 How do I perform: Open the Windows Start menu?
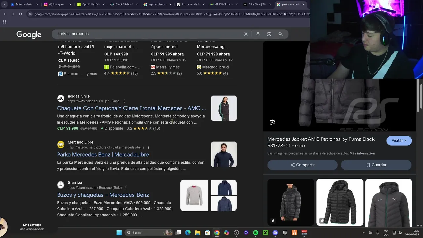pyautogui.click(x=119, y=233)
